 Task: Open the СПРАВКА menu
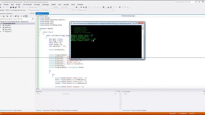click(x=80, y=4)
